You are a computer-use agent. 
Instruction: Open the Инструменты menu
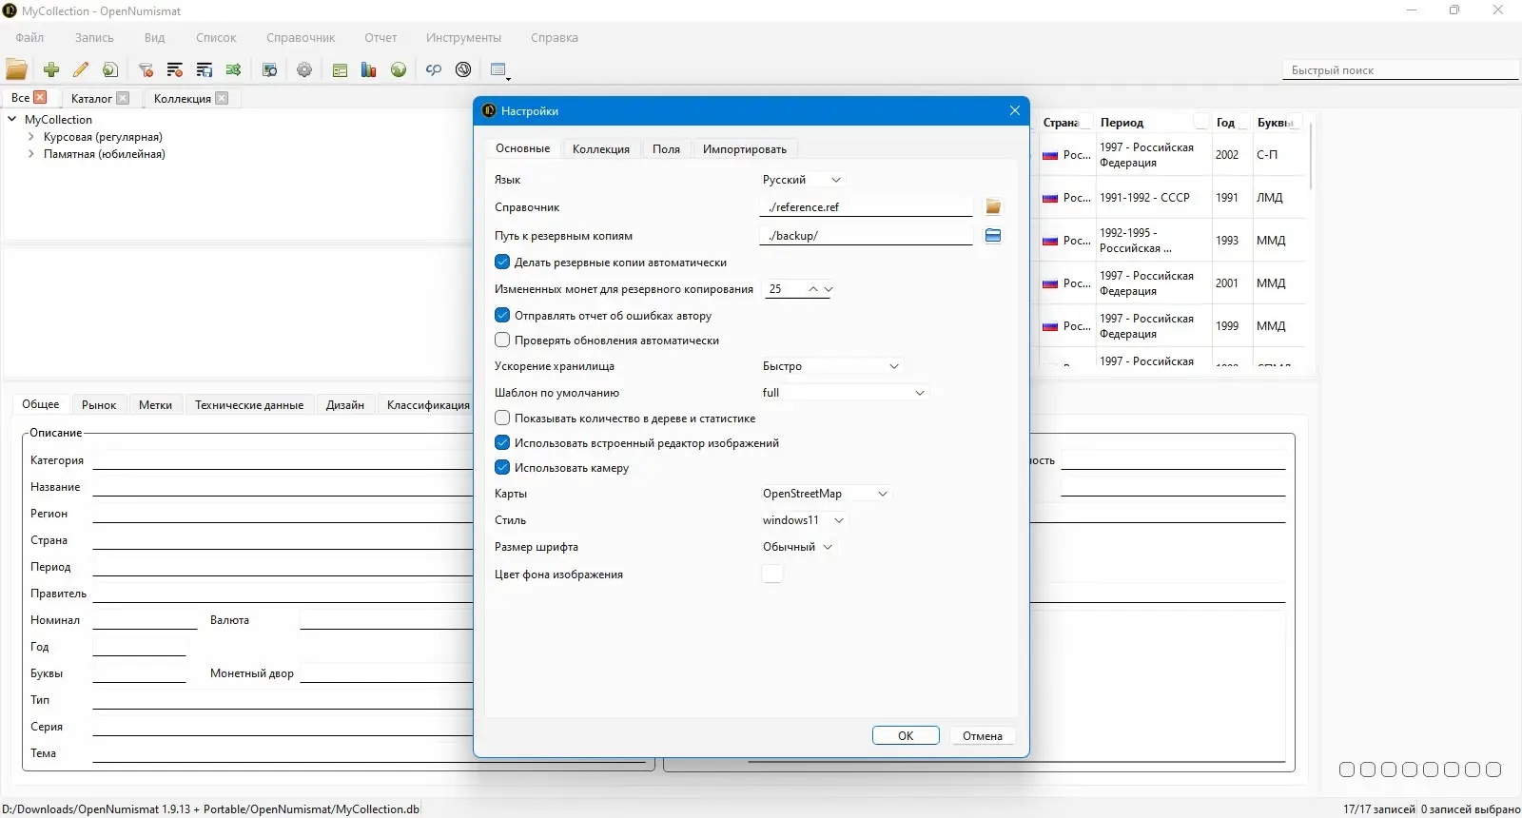pos(463,37)
